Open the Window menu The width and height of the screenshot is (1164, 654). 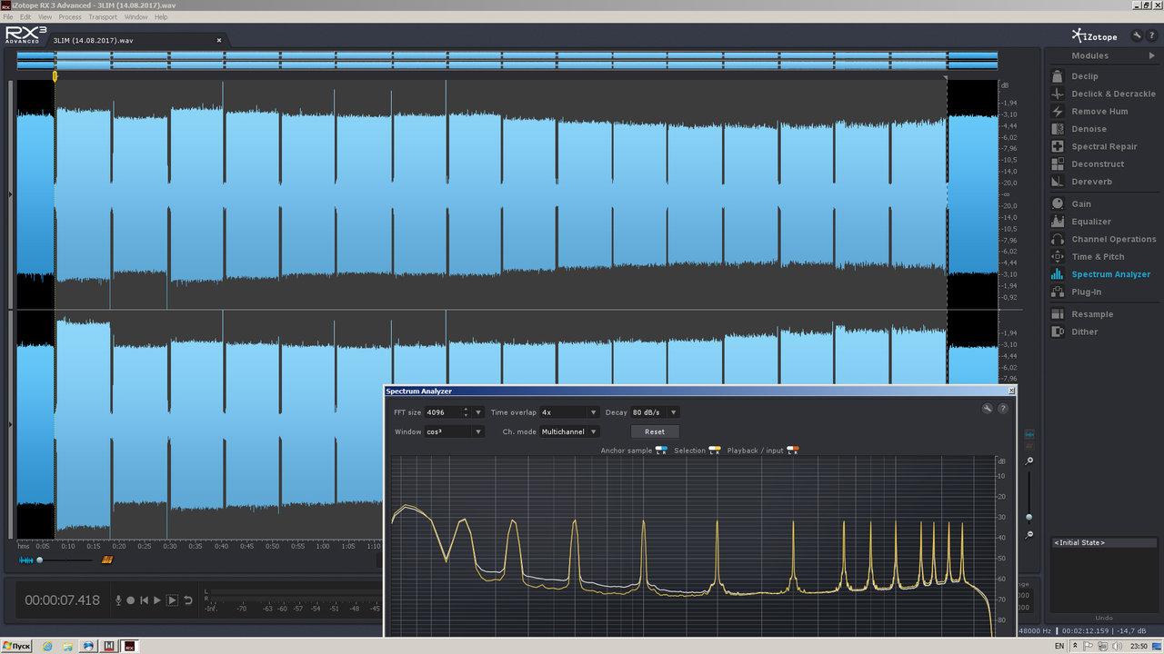point(135,17)
